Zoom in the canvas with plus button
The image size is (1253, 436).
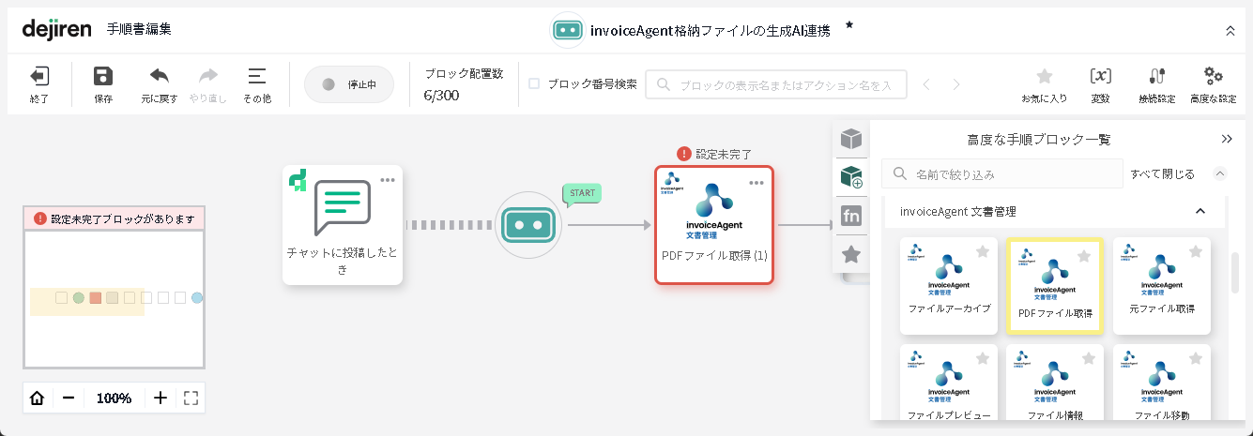tap(160, 398)
